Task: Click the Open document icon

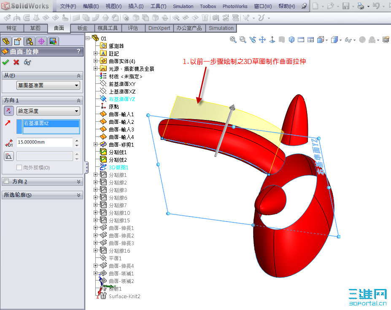Action: [x=330, y=6]
